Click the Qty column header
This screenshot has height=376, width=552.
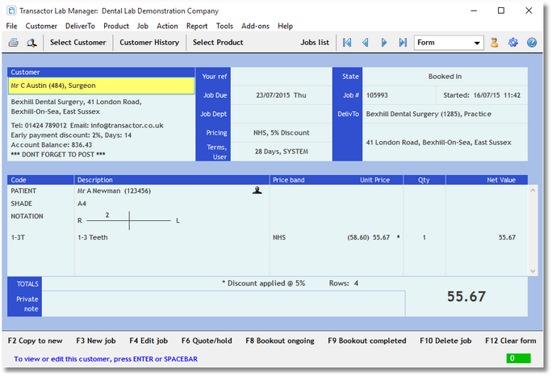point(424,180)
